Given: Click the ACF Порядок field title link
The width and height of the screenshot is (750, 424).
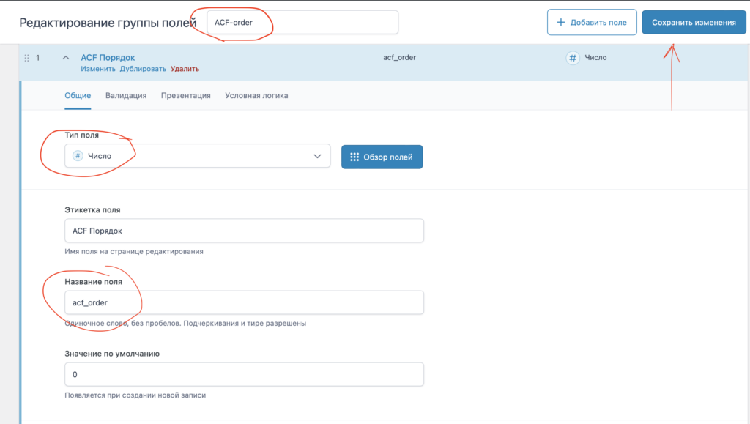Looking at the screenshot, I should coord(108,57).
